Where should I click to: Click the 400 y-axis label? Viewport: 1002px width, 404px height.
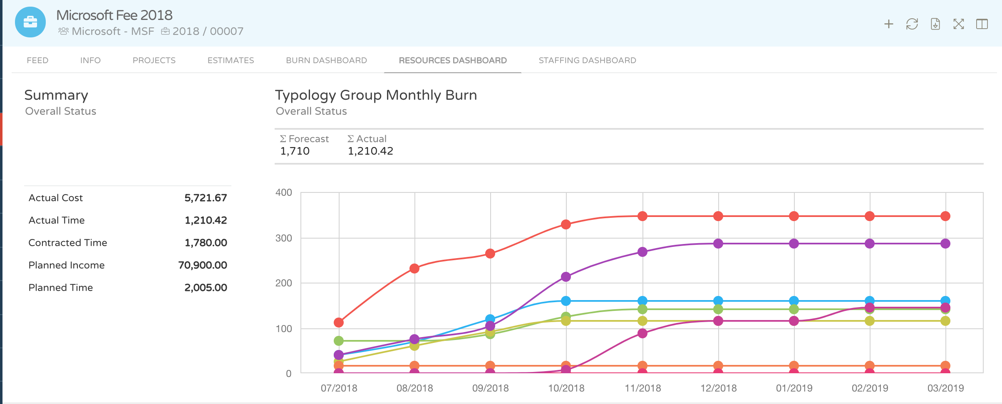[283, 192]
